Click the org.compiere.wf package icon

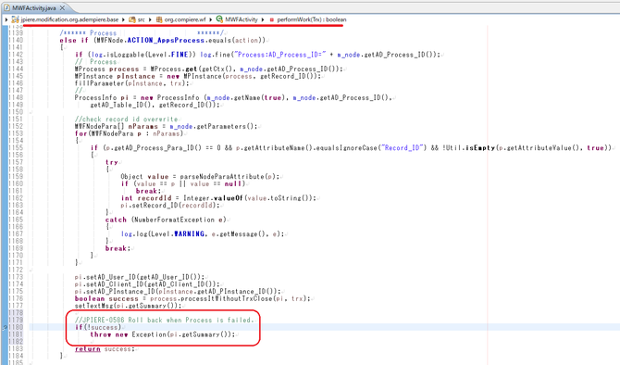point(159,19)
